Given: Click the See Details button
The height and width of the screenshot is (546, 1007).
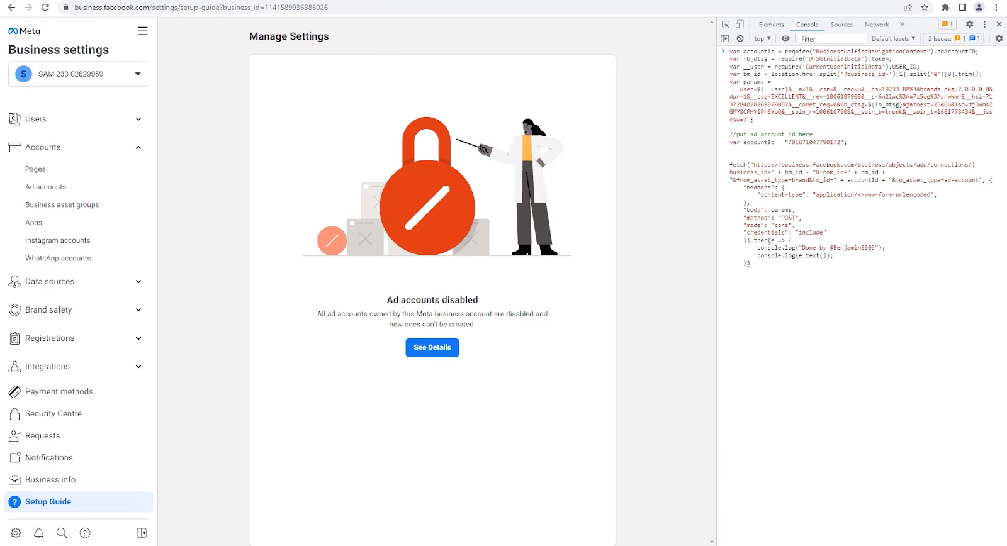Looking at the screenshot, I should (432, 348).
